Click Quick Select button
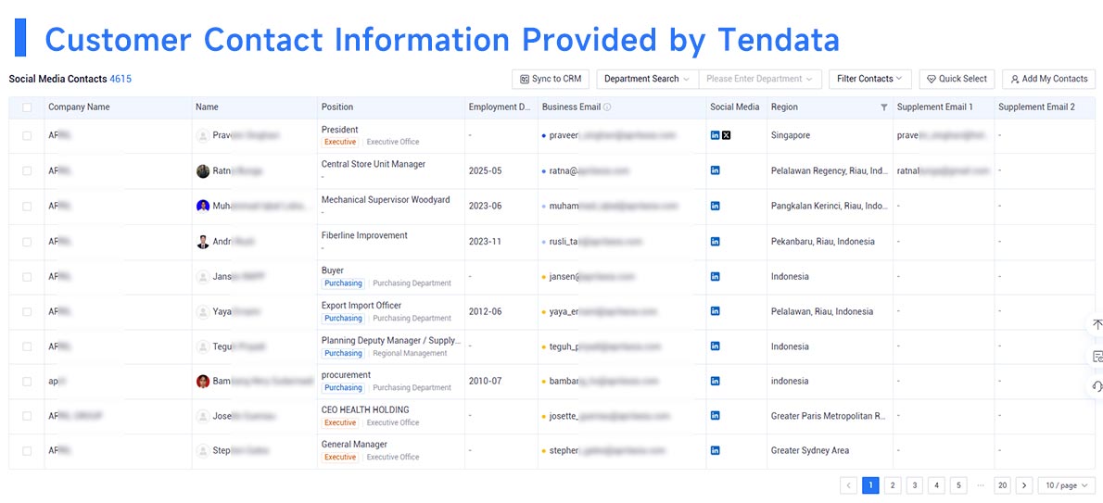Screen dimensions: 1103x503 pos(957,79)
